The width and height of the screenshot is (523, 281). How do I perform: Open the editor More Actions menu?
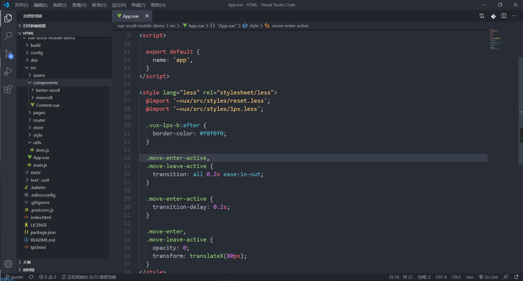(515, 16)
